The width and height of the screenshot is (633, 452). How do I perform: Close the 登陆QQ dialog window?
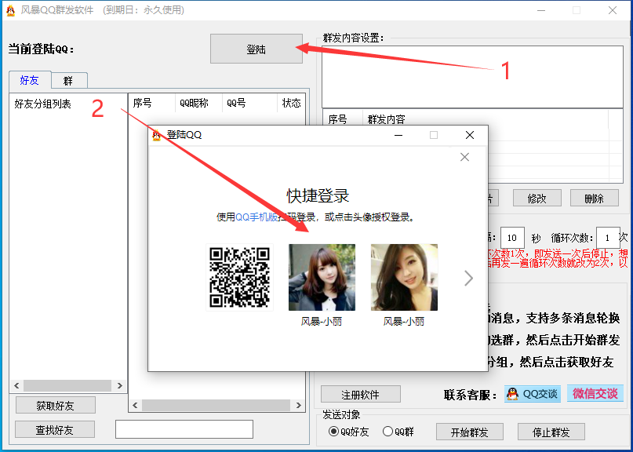(470, 135)
